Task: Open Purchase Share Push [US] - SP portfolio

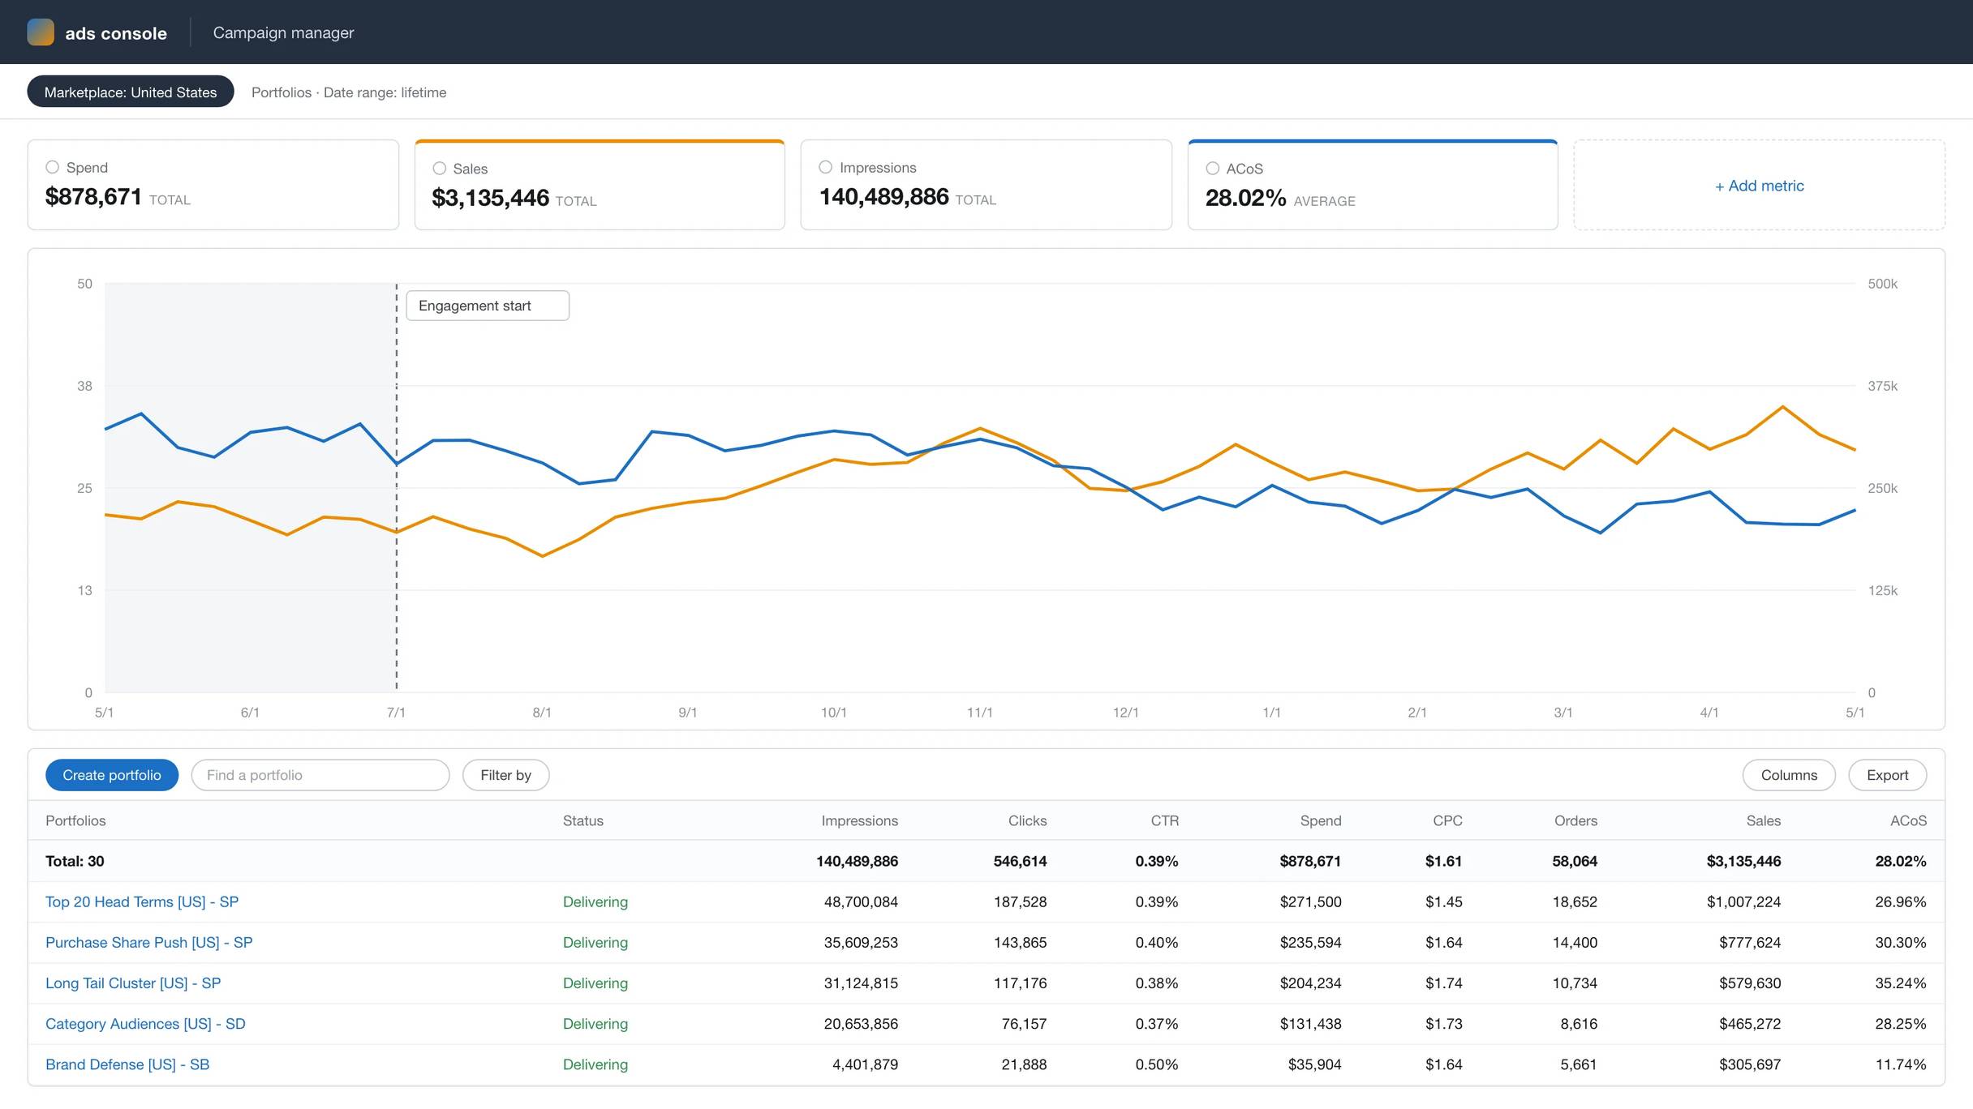Action: pyautogui.click(x=148, y=942)
